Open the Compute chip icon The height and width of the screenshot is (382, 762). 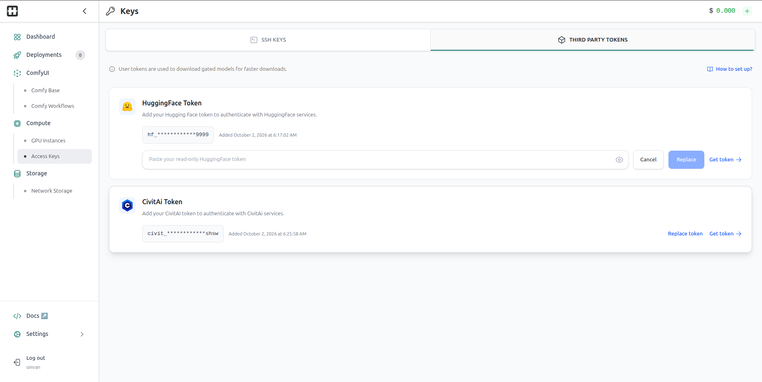[17, 123]
